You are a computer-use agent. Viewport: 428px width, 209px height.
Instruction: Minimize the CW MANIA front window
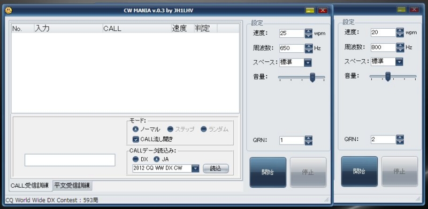(x=310, y=10)
